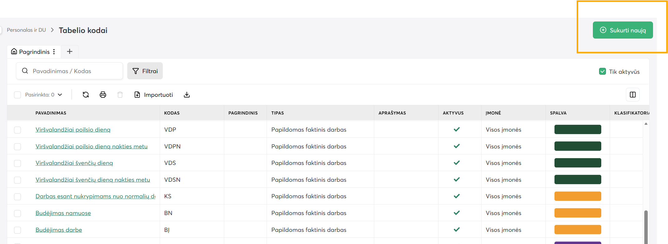Open the column layout settings icon

point(633,95)
